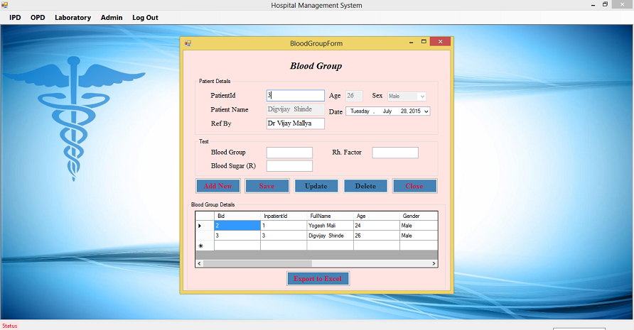Open the Admin menu

[x=112, y=18]
